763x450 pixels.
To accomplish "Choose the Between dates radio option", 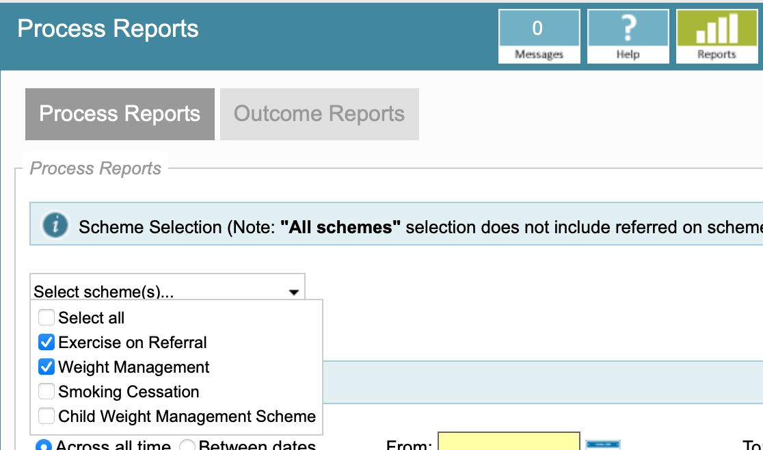I will point(187,446).
